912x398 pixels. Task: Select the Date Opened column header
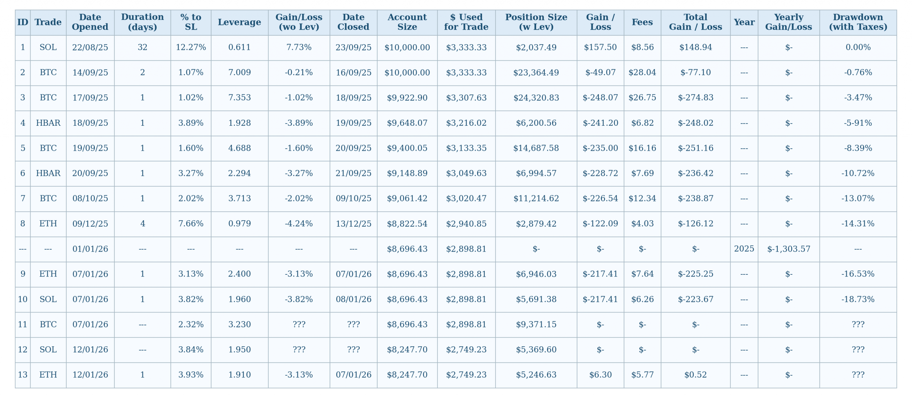point(90,22)
